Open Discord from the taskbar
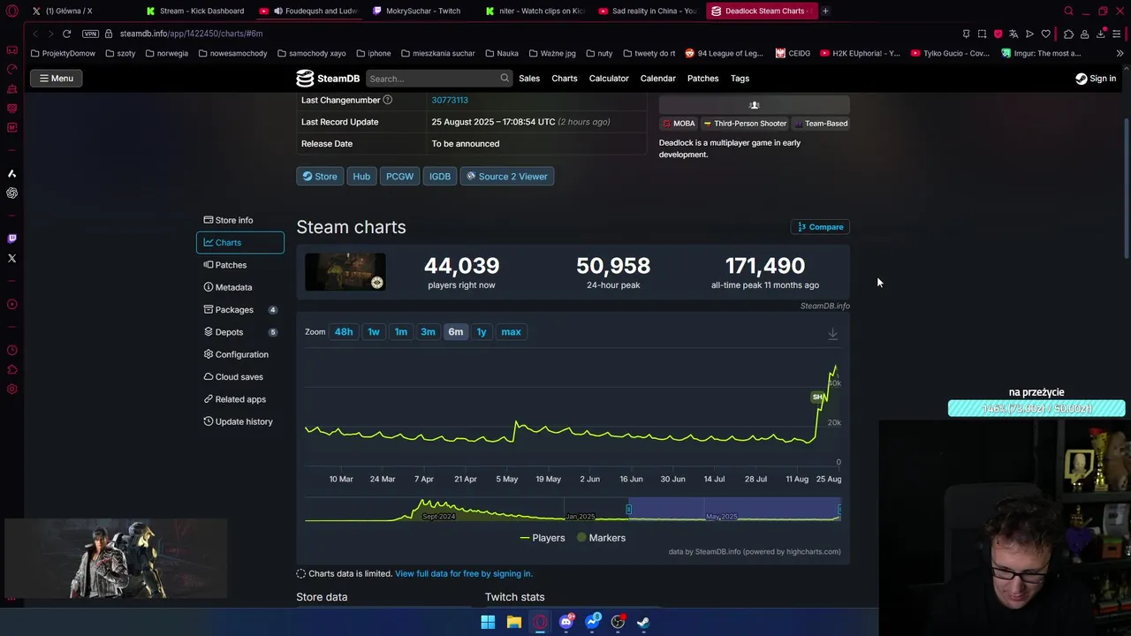The width and height of the screenshot is (1131, 636). tap(566, 622)
